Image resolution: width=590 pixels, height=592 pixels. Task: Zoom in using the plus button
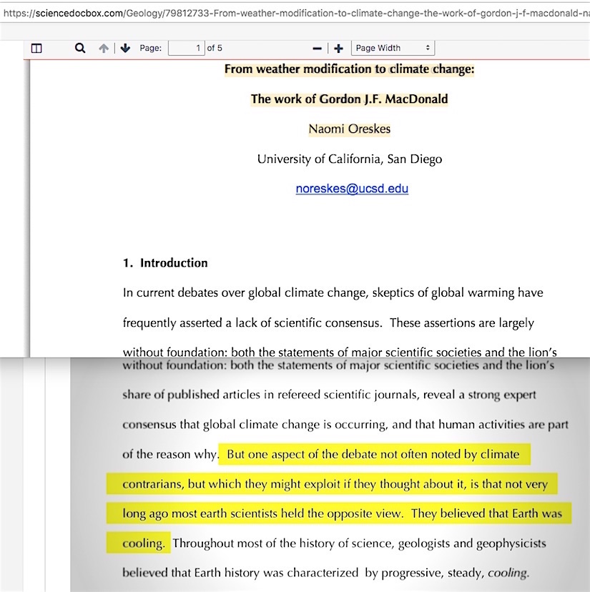pos(338,49)
